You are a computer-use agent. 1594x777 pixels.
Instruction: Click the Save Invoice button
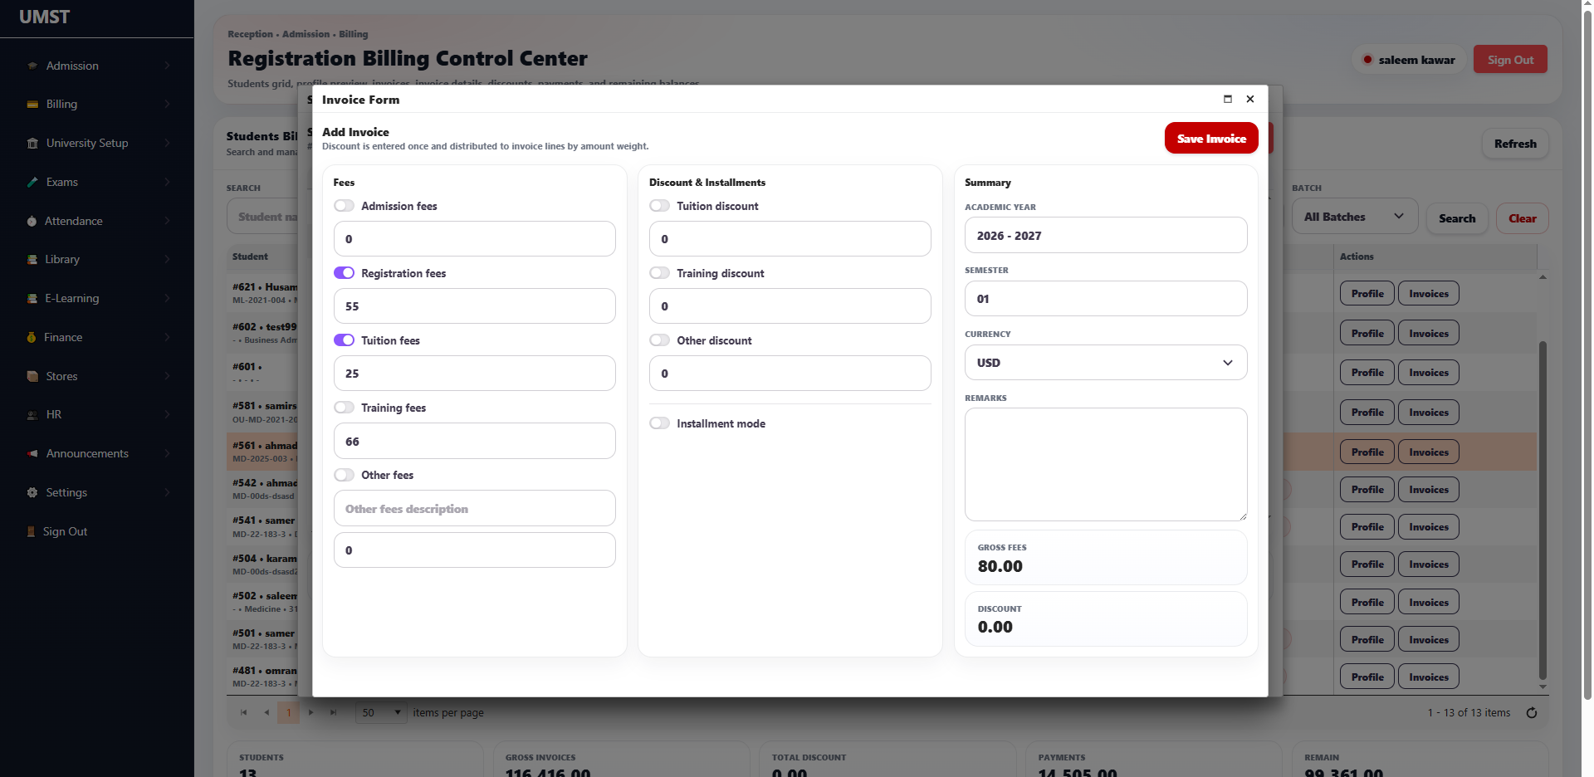[1211, 139]
